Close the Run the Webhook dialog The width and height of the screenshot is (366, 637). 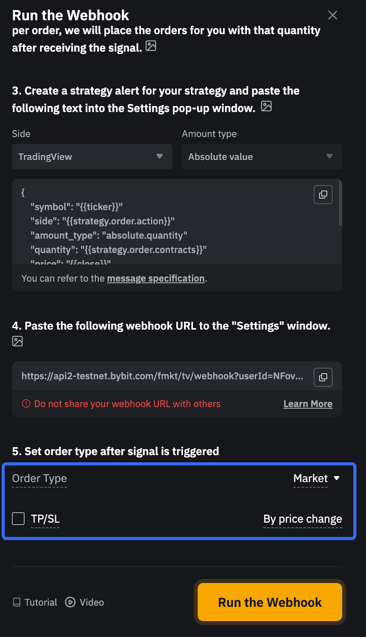click(333, 15)
